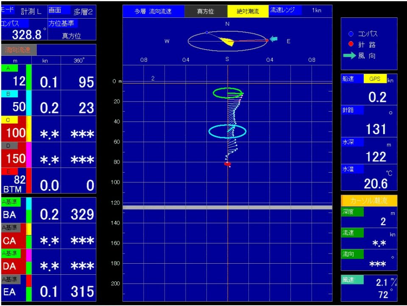Click the カーソル潮流 header button
Image resolution: width=407 pixels, height=306 pixels.
(369, 201)
